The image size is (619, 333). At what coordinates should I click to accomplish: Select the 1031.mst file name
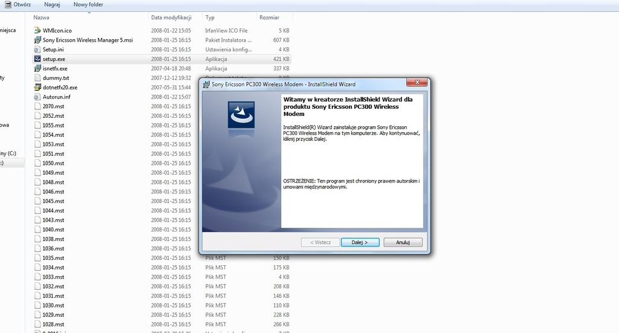(x=53, y=296)
